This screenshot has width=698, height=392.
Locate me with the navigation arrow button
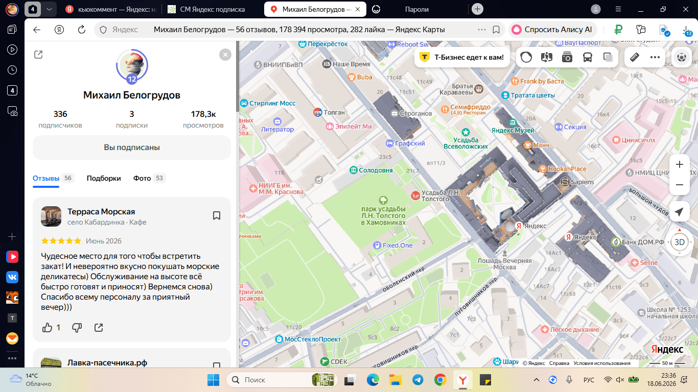(x=679, y=212)
